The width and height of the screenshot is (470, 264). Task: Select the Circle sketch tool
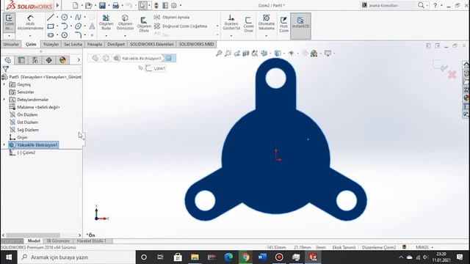(x=65, y=18)
